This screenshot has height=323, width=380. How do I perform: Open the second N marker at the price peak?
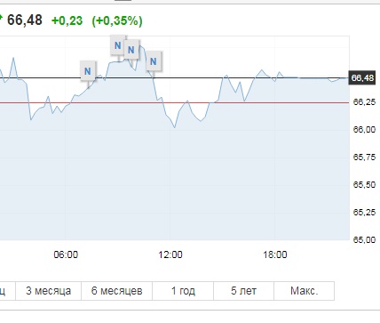[x=131, y=50]
